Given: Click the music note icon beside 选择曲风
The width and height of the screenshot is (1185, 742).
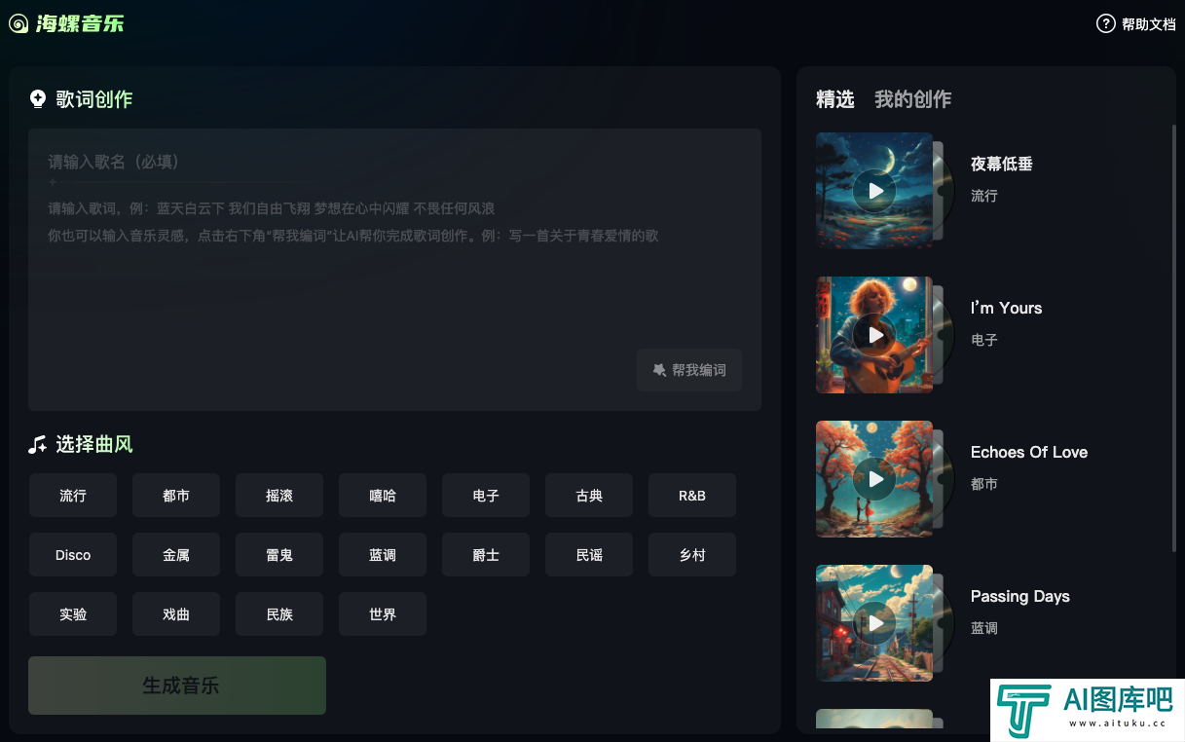Looking at the screenshot, I should (x=38, y=445).
